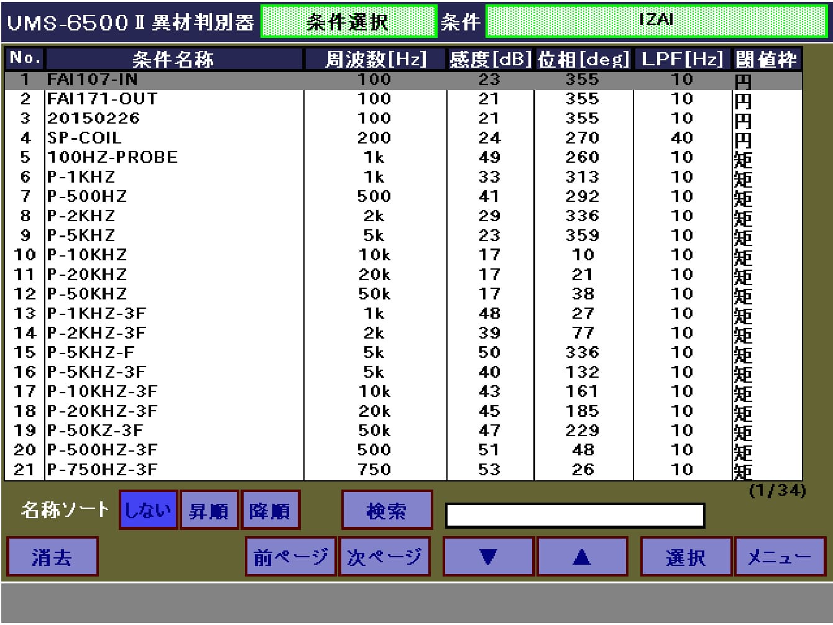Click sensitivity 49 in 100HZ-PROBE row

[x=489, y=157]
